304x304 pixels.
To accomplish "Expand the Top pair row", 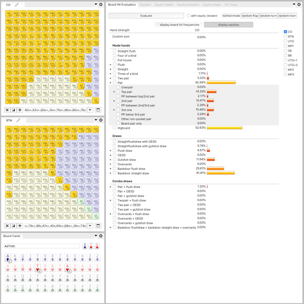I will click(114, 92).
